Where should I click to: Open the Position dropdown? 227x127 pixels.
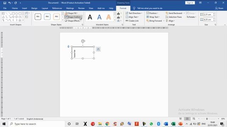coord(152,13)
